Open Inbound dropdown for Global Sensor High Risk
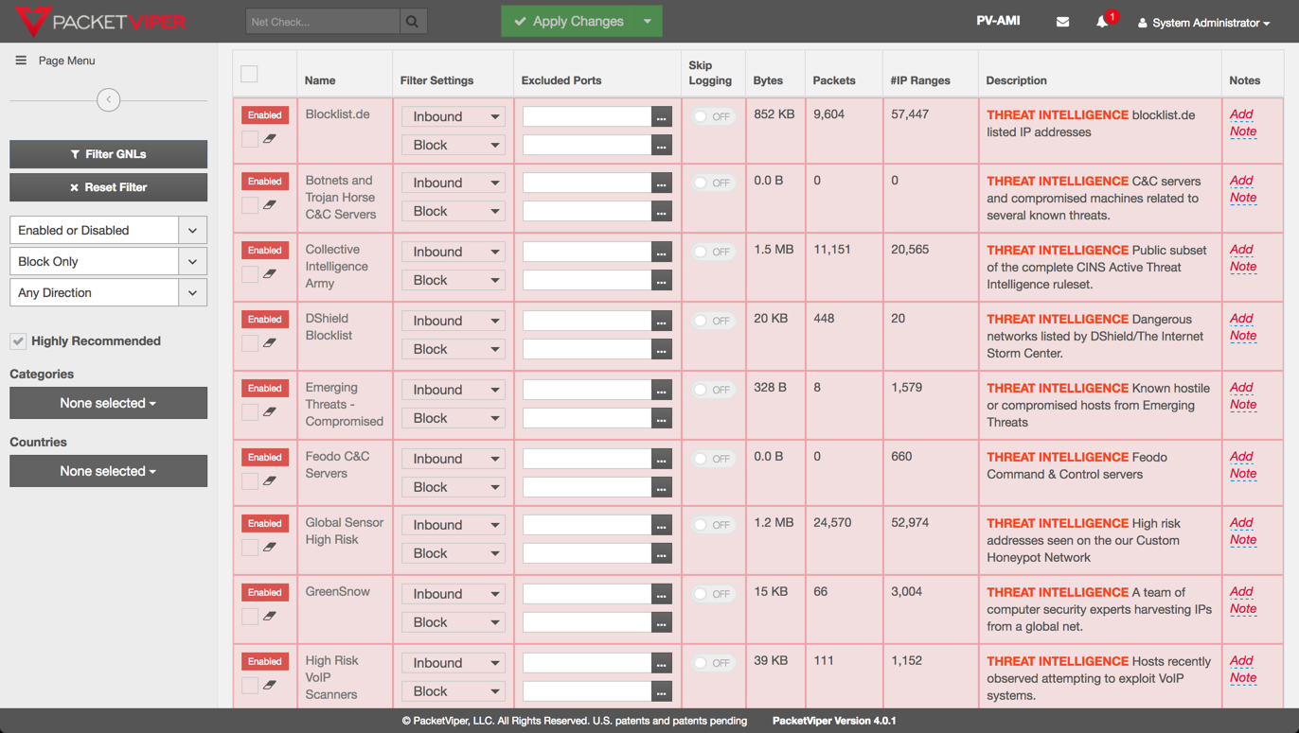The image size is (1299, 733). click(454, 525)
